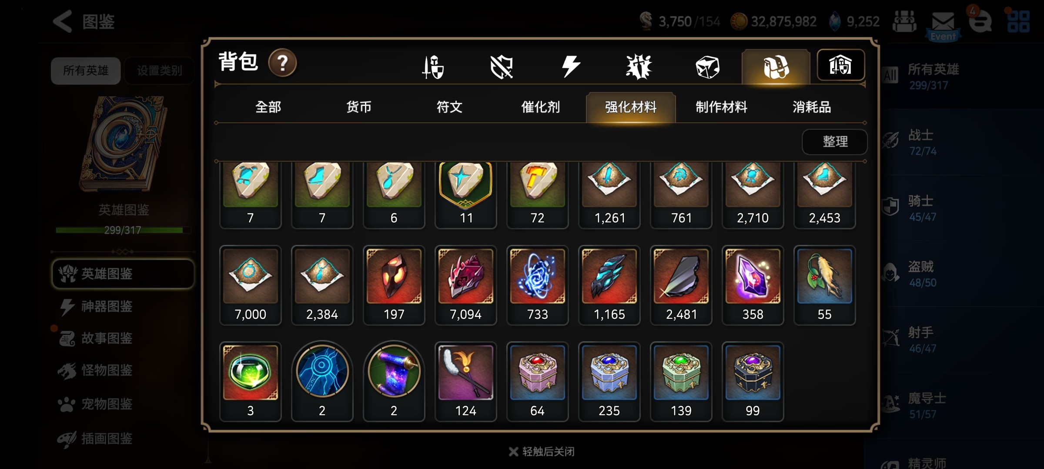Open the 催化剂 tab
This screenshot has width=1044, height=469.
tap(540, 107)
